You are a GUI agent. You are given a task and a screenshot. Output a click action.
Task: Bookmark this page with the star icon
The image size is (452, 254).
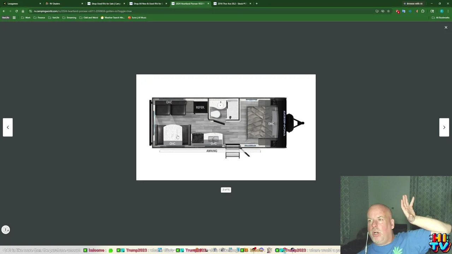388,11
